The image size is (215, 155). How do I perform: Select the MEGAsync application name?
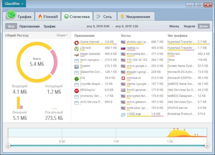click(x=88, y=90)
